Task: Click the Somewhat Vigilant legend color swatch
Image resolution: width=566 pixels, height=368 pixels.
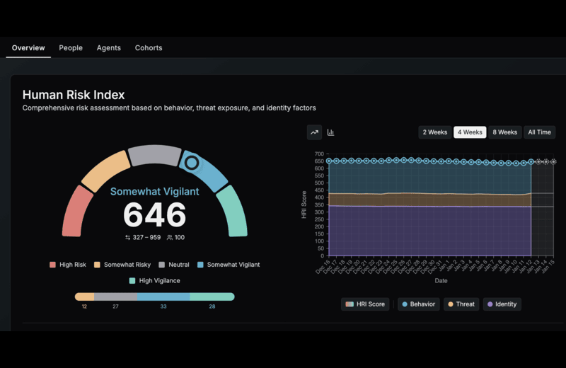Action: click(x=201, y=265)
